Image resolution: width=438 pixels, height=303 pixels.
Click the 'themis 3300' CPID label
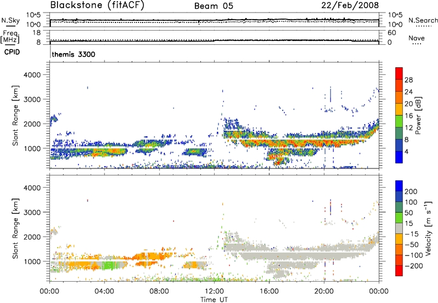73,54
